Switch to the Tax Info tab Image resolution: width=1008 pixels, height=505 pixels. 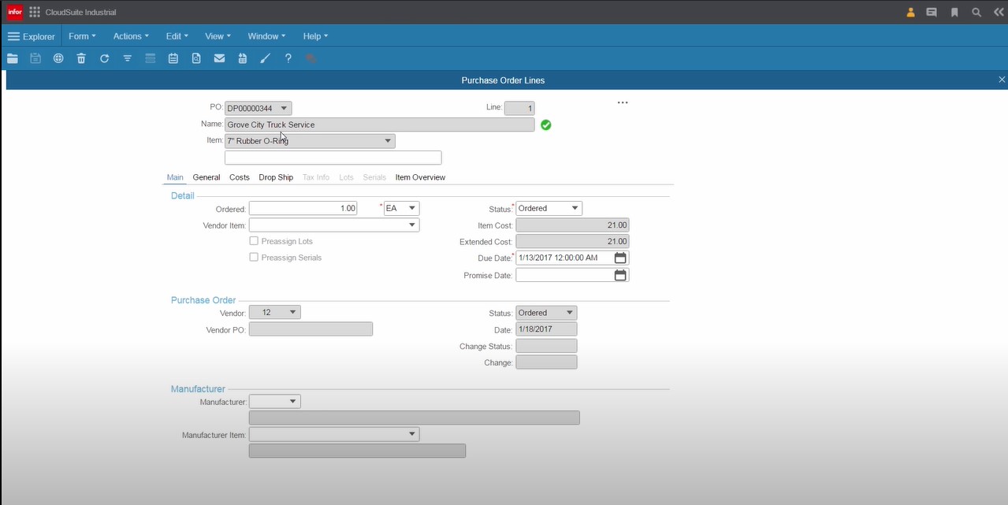click(316, 177)
